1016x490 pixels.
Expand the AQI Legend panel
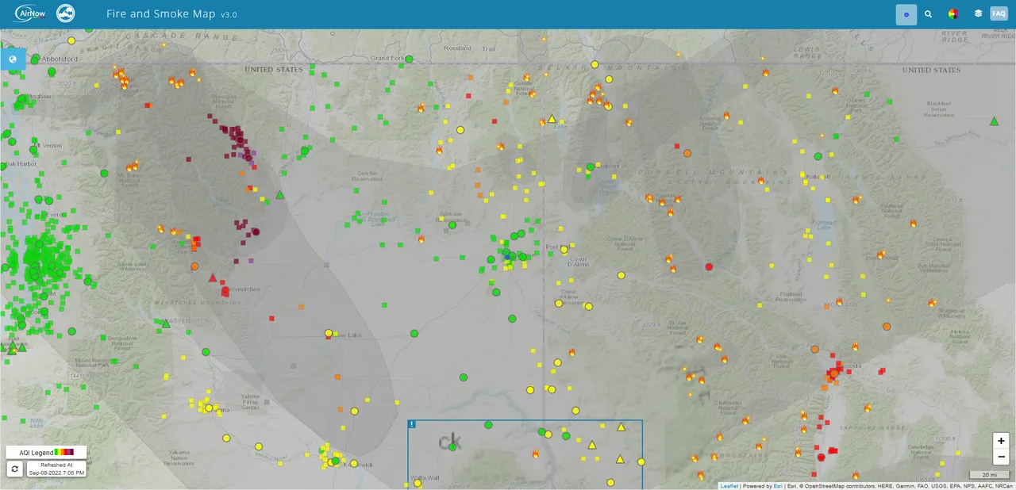[x=45, y=452]
